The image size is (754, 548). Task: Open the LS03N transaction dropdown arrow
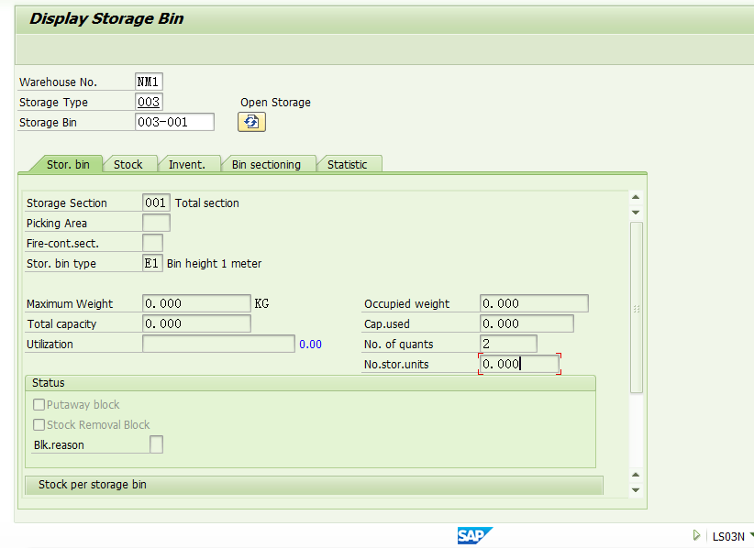tap(750, 535)
